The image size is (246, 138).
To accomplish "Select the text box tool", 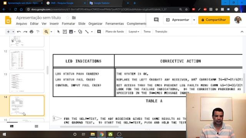I will (65, 32).
